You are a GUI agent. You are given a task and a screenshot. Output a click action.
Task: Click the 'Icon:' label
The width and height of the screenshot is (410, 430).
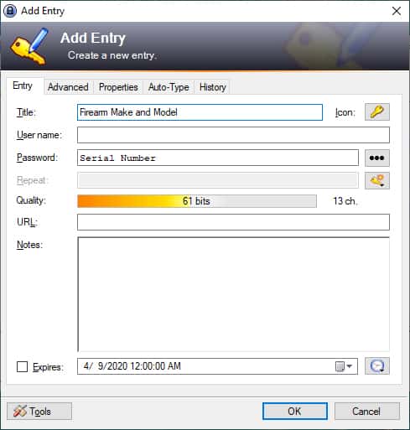pyautogui.click(x=345, y=112)
